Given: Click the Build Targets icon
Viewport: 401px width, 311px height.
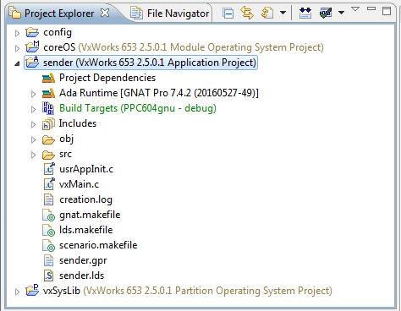Looking at the screenshot, I should click(x=48, y=108).
